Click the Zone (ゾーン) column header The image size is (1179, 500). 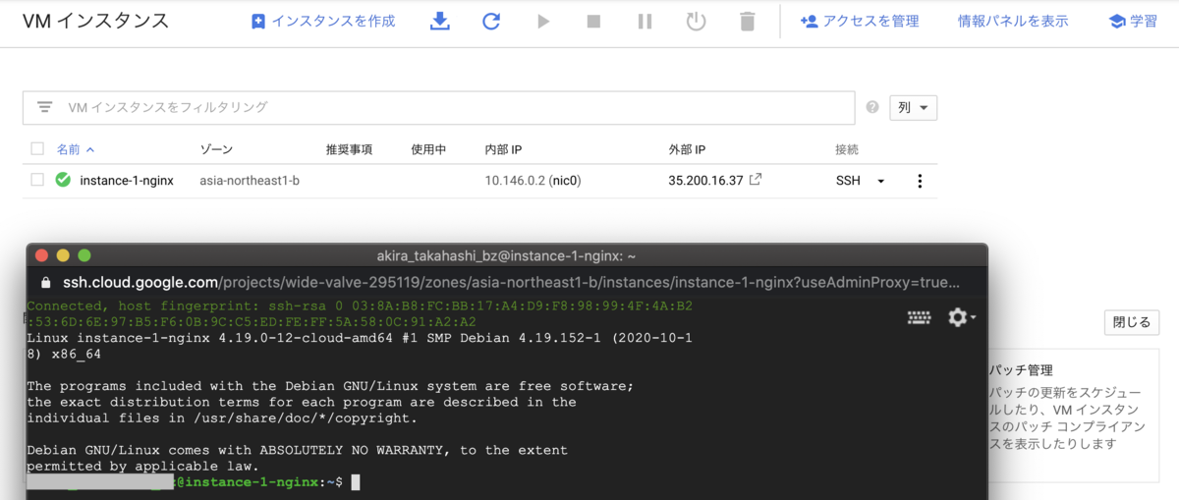click(x=216, y=149)
